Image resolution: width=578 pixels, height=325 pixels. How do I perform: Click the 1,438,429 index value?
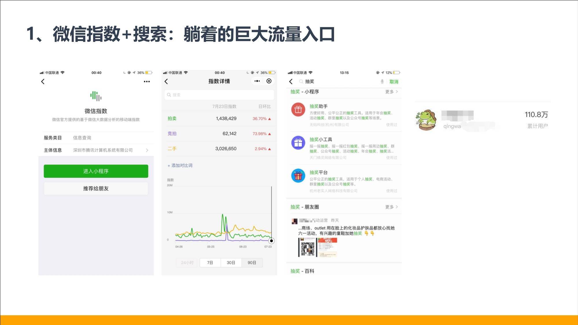pyautogui.click(x=226, y=118)
